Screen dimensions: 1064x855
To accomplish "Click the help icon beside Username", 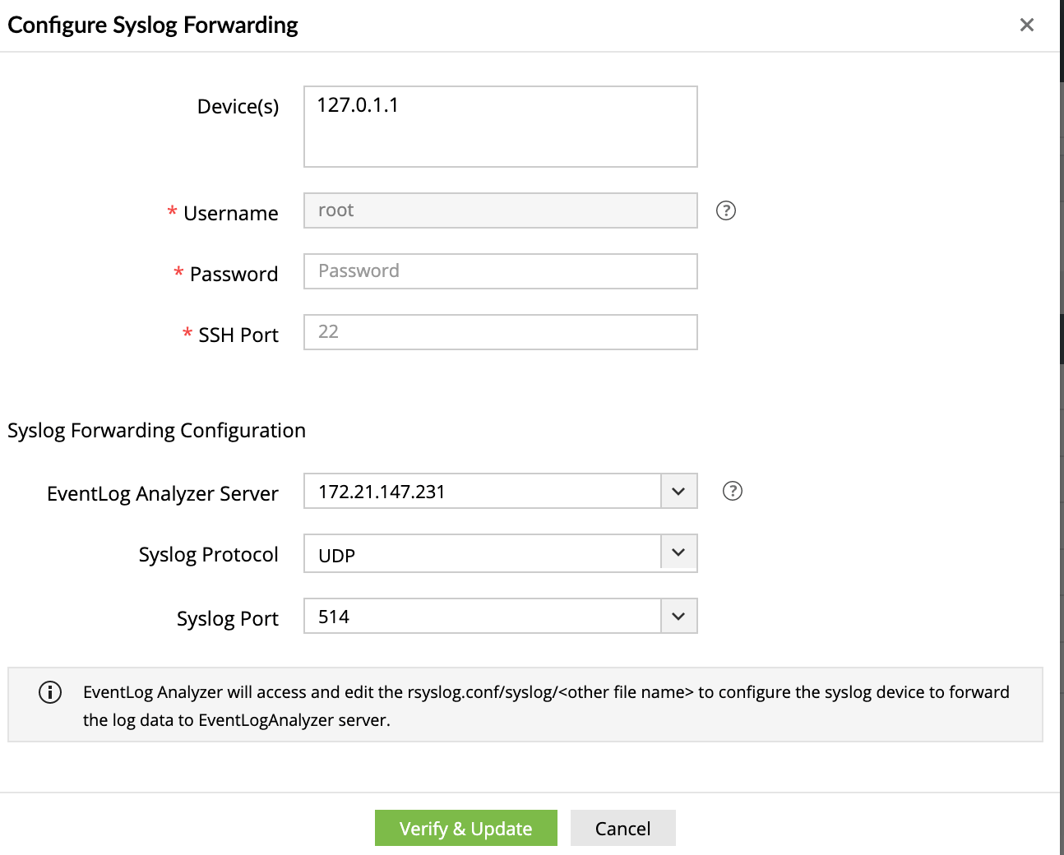I will [726, 210].
